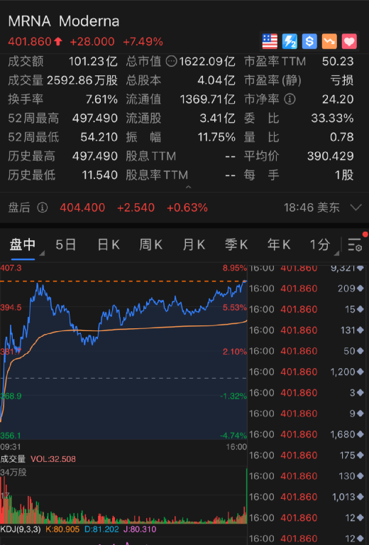
Task: Switch to the 日K chart tab
Action: [109, 245]
